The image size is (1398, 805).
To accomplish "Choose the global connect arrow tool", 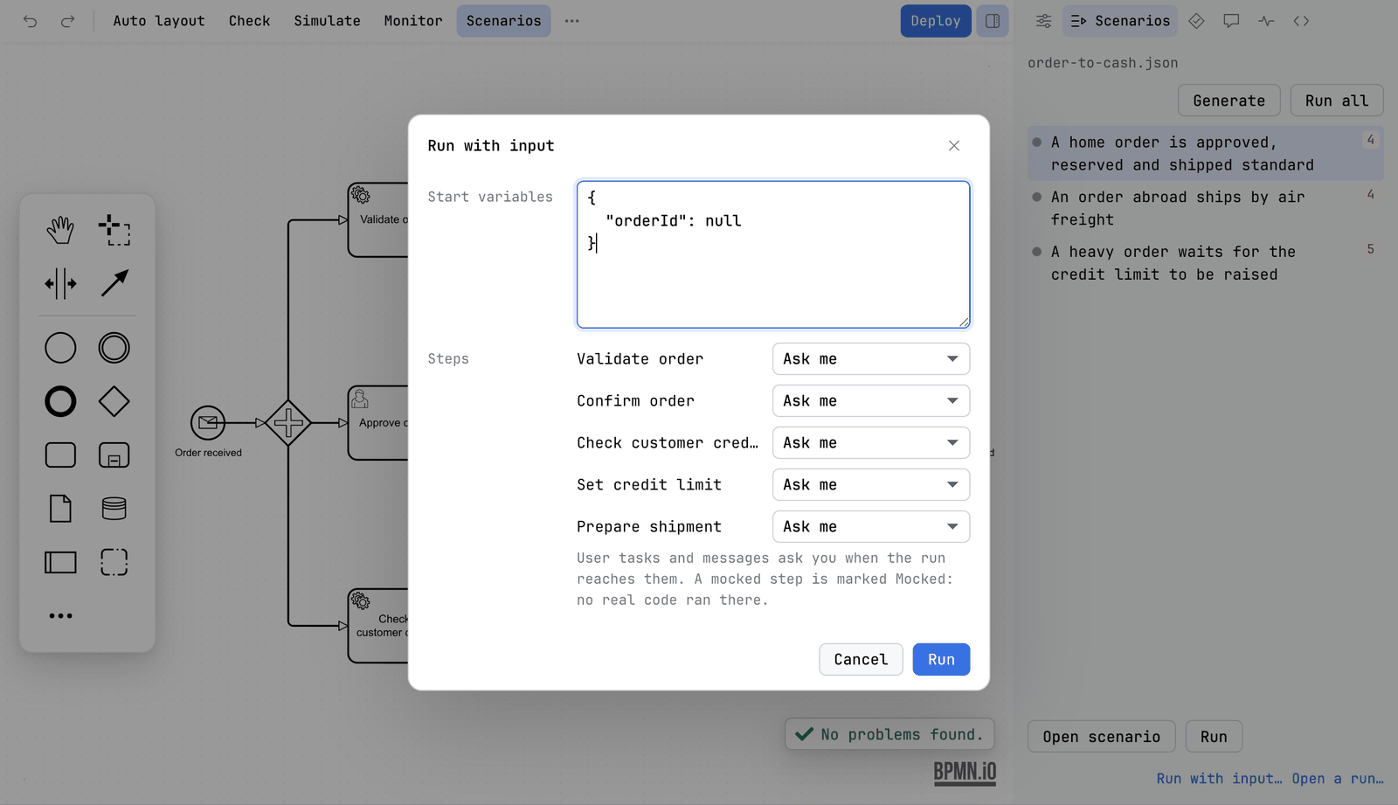I will (114, 284).
